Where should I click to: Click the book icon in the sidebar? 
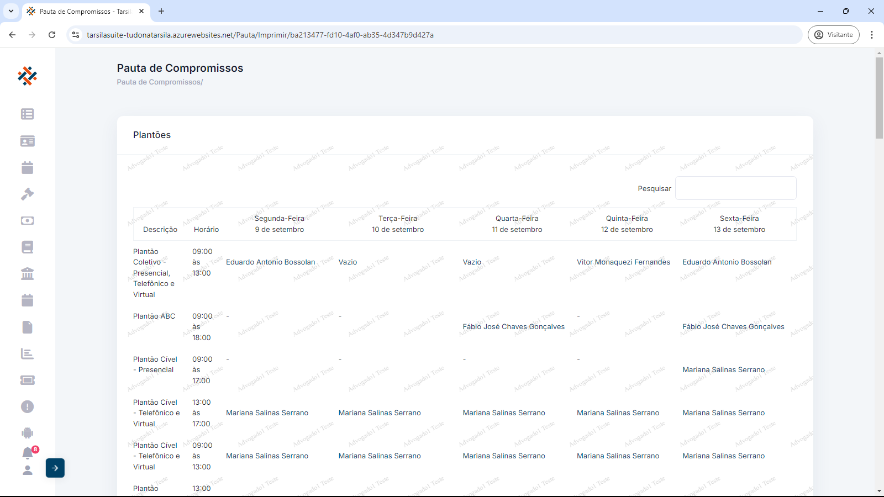point(27,247)
